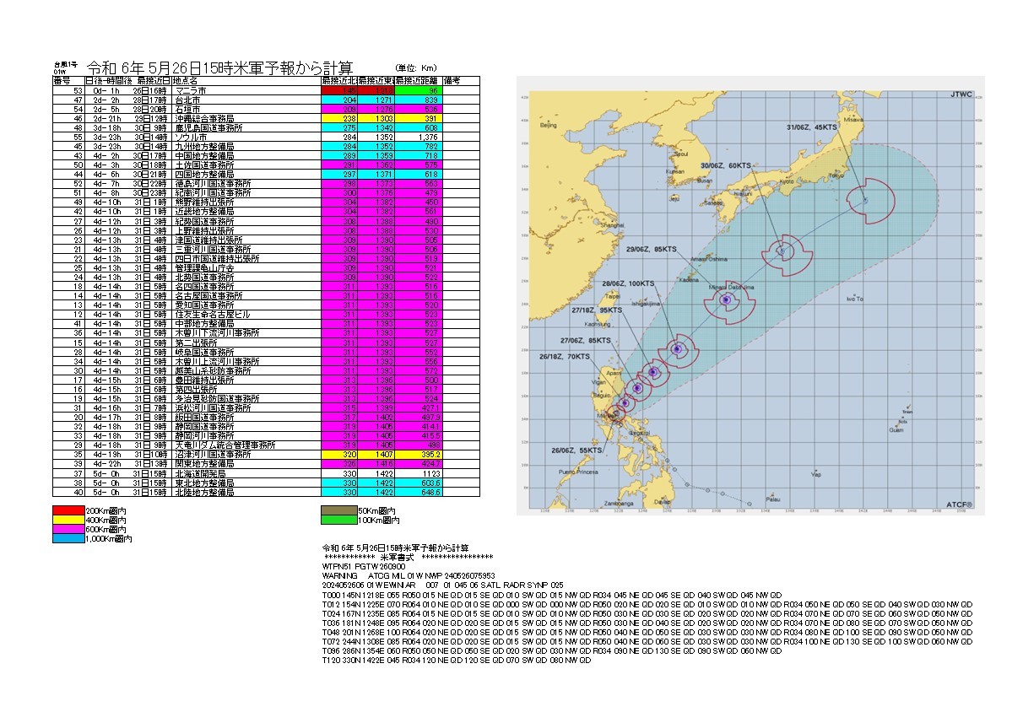This screenshot has width=1023, height=712.
Task: Click the 番号 column header
Action: tap(62, 80)
